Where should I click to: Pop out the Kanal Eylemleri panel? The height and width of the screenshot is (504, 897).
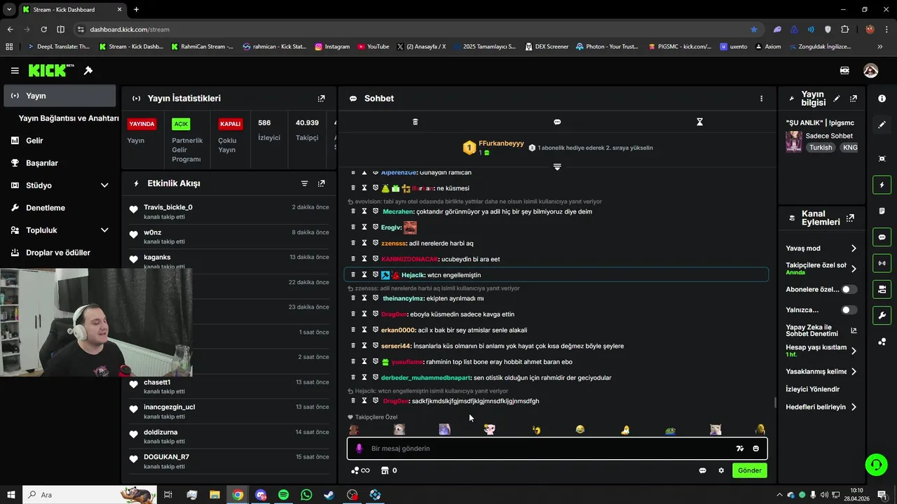tap(850, 218)
